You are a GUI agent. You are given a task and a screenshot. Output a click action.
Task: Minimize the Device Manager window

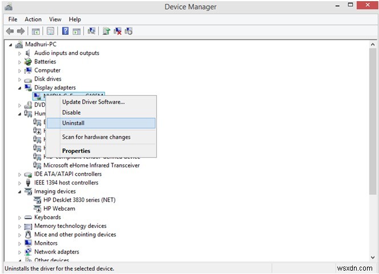(x=338, y=6)
